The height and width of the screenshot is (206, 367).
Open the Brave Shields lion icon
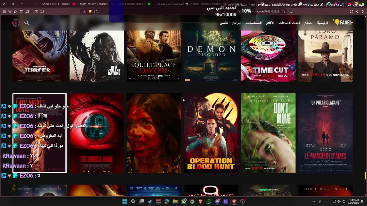point(90,11)
